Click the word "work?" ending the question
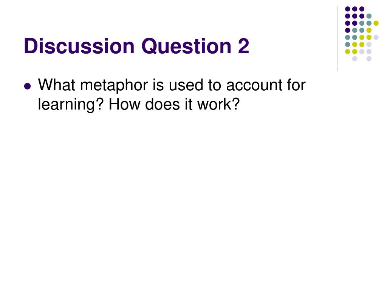This screenshot has height=290, width=387. click(x=218, y=104)
